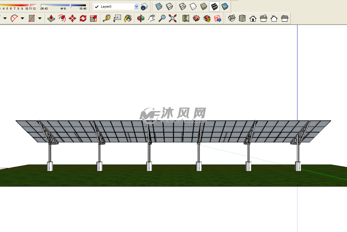Adjust the shadow month slider

coord(30,5)
